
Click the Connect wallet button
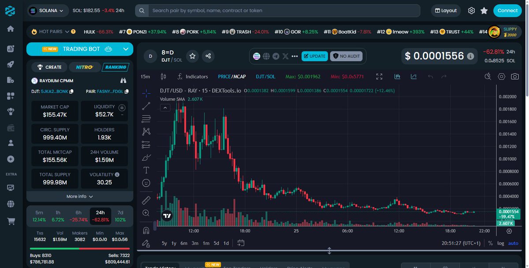tap(507, 11)
